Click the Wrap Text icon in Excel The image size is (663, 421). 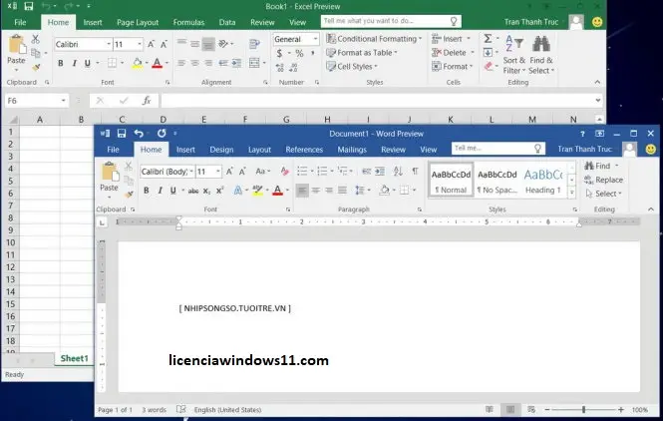254,44
